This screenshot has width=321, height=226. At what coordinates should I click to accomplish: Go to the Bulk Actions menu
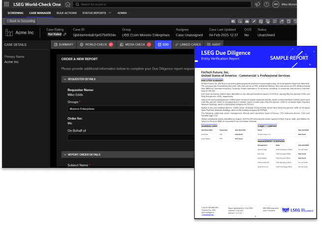coord(65,13)
